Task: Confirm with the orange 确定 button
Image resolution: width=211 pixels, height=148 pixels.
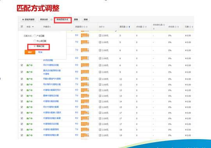Action: pyautogui.click(x=30, y=52)
